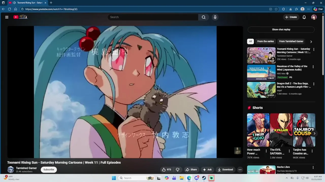
Task: Open YouTube notifications bell
Action: [304, 17]
